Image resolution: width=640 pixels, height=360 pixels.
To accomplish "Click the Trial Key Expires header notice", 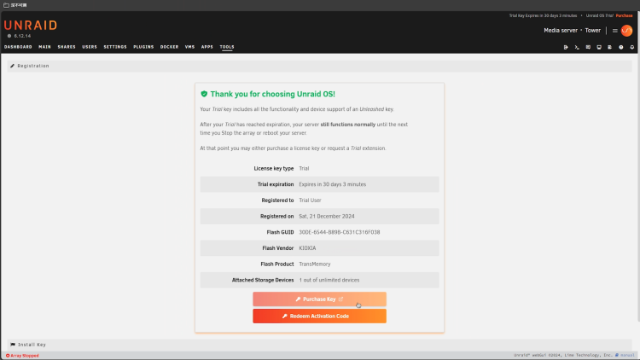I will [543, 15].
